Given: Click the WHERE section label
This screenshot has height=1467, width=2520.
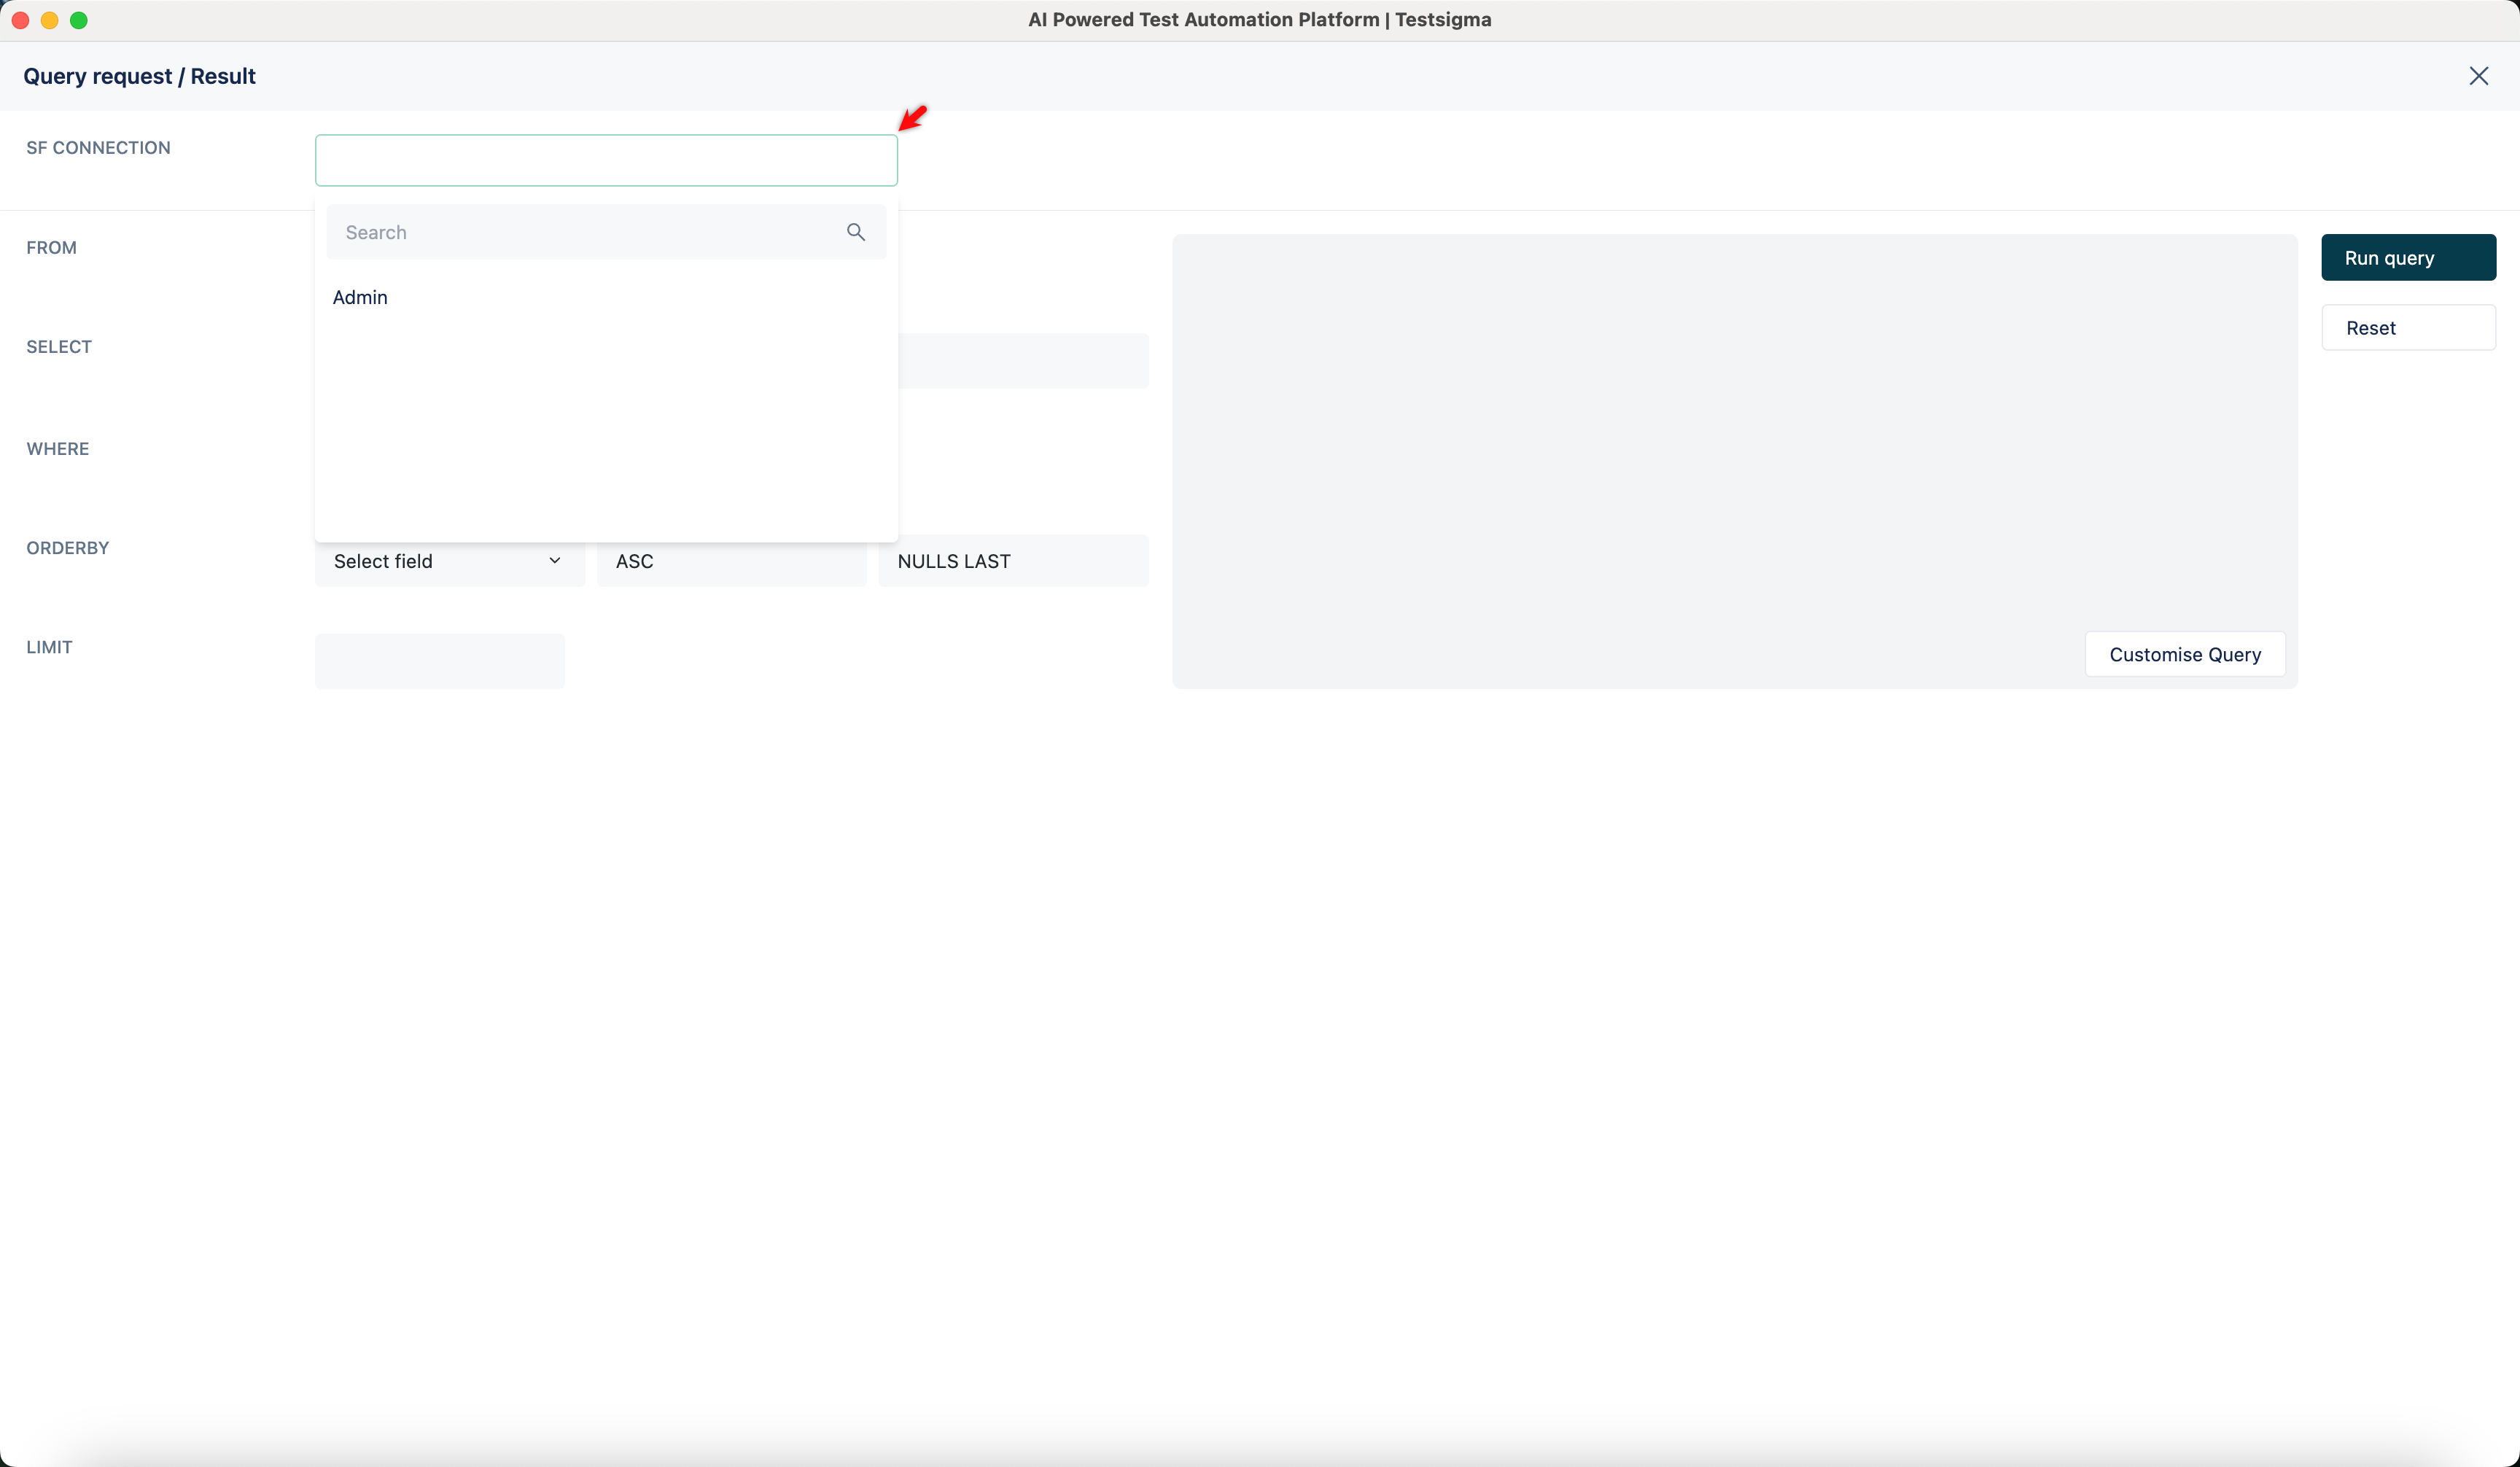Looking at the screenshot, I should point(57,448).
